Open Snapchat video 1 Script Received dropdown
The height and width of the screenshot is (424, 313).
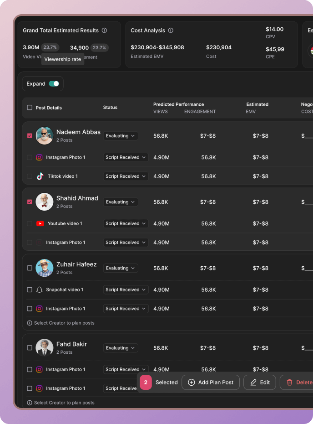click(x=126, y=290)
